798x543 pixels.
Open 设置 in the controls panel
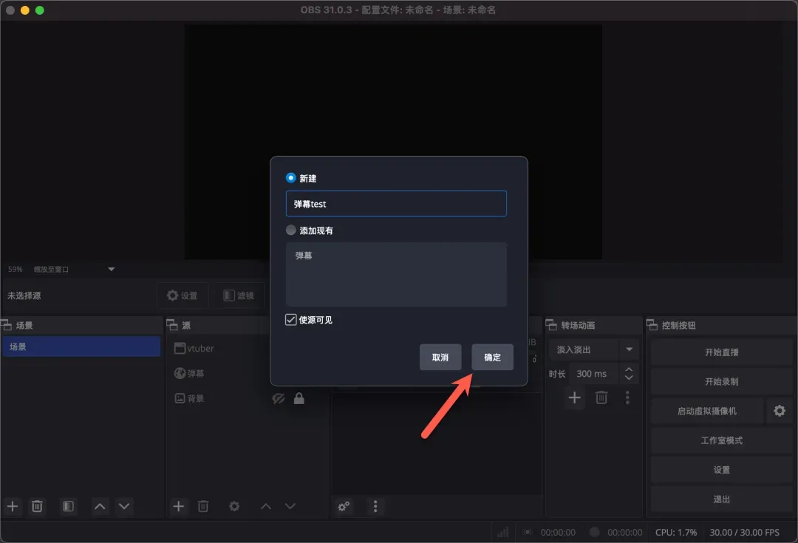coord(722,470)
